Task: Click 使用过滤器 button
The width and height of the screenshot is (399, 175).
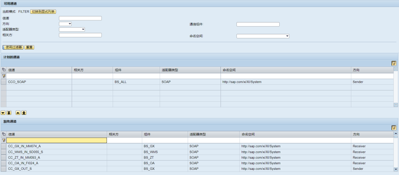Action: tap(13, 47)
